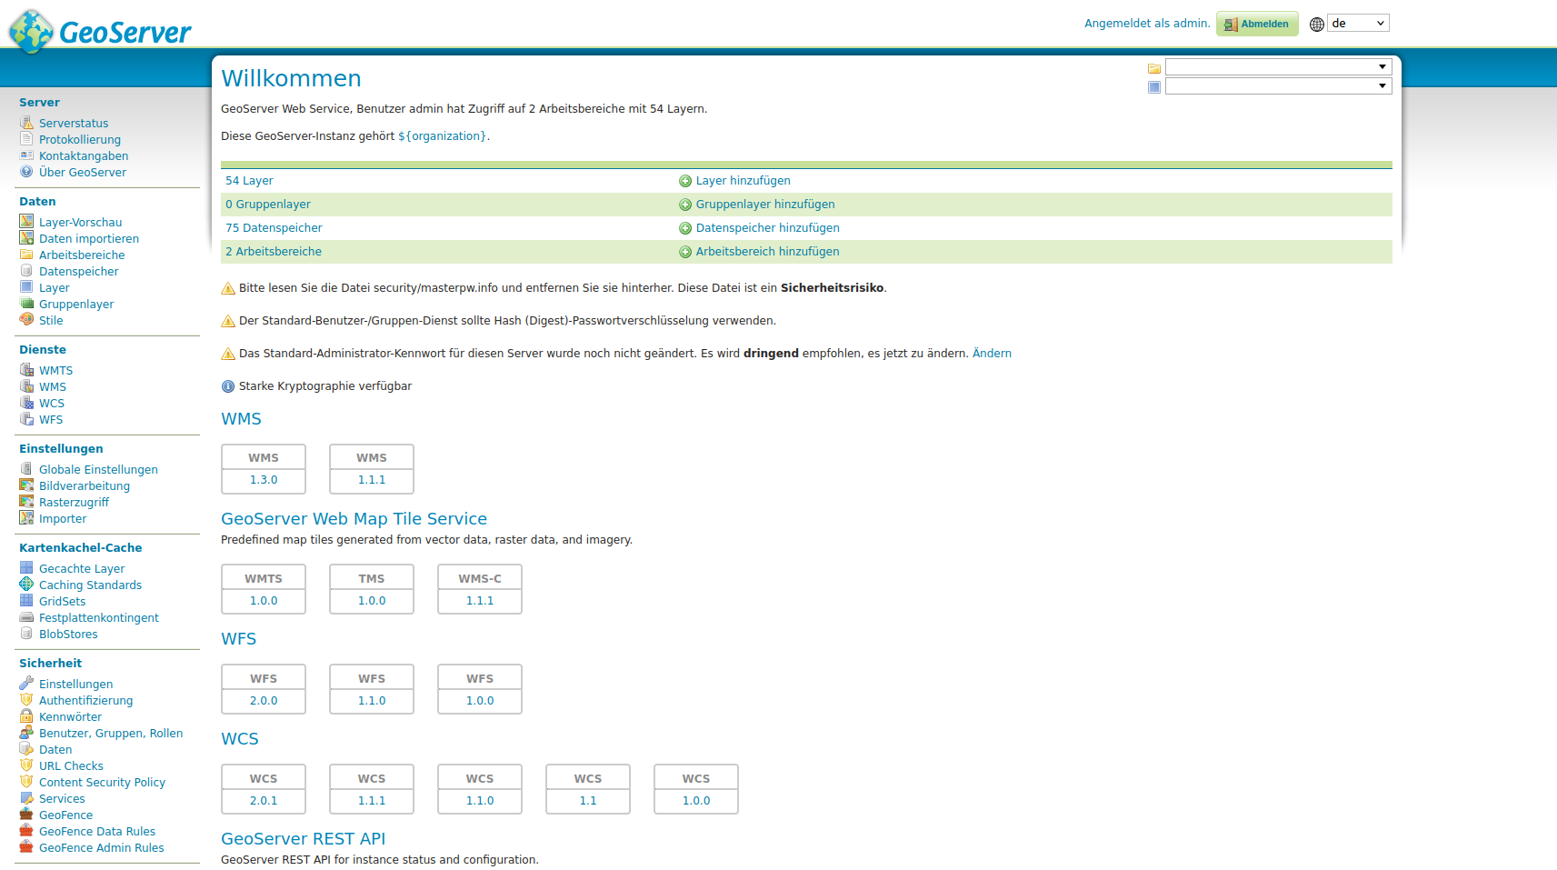The image size is (1557, 870).
Task: Click the plus icon beside Datenspeicher hinzufügen
Action: pyautogui.click(x=685, y=228)
